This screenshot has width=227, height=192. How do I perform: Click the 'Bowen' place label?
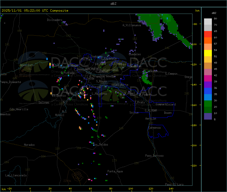pos(168,113)
